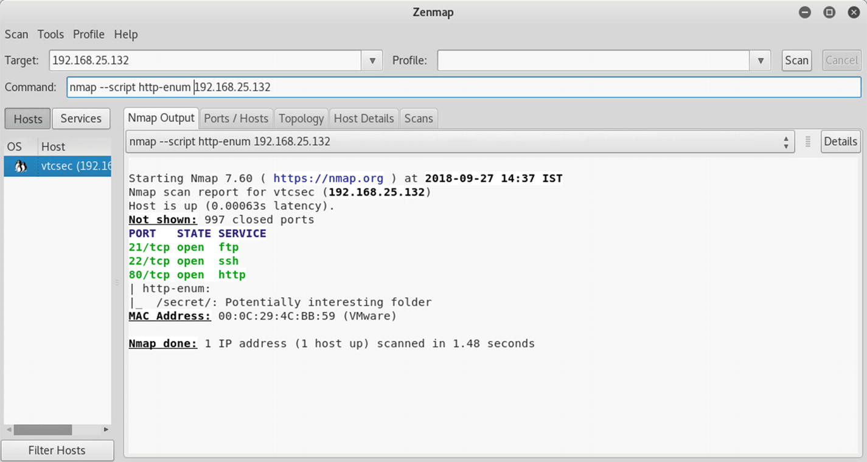Expand the Profile dropdown arrow
Screen dimensions: 867x462
(760, 60)
